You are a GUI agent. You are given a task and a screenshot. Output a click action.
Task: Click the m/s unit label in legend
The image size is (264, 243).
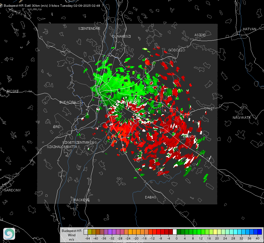point(71,239)
